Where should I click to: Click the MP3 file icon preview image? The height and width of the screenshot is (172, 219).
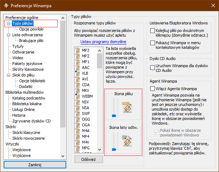127,107
